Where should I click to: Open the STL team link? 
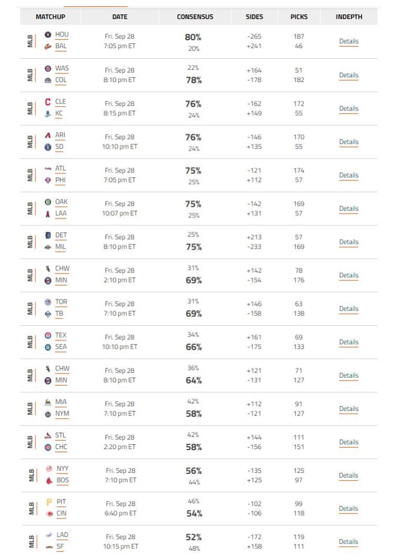(x=60, y=435)
